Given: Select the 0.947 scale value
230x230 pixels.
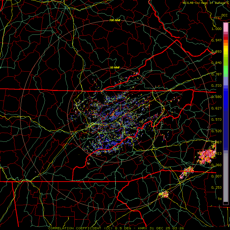Looking at the screenshot, I should pyautogui.click(x=216, y=40).
